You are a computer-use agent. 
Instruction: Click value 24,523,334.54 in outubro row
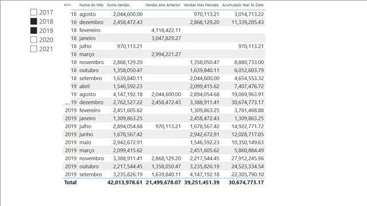point(248,167)
